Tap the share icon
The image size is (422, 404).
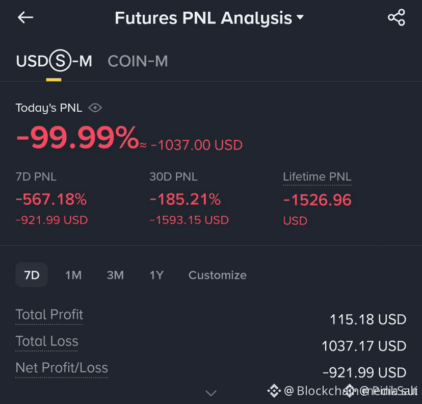(x=396, y=17)
